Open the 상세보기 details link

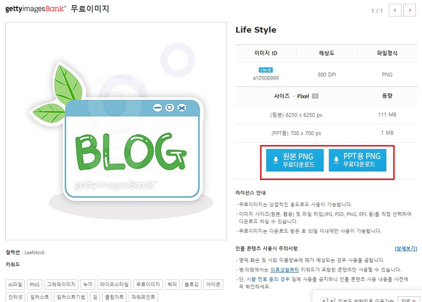(406, 249)
